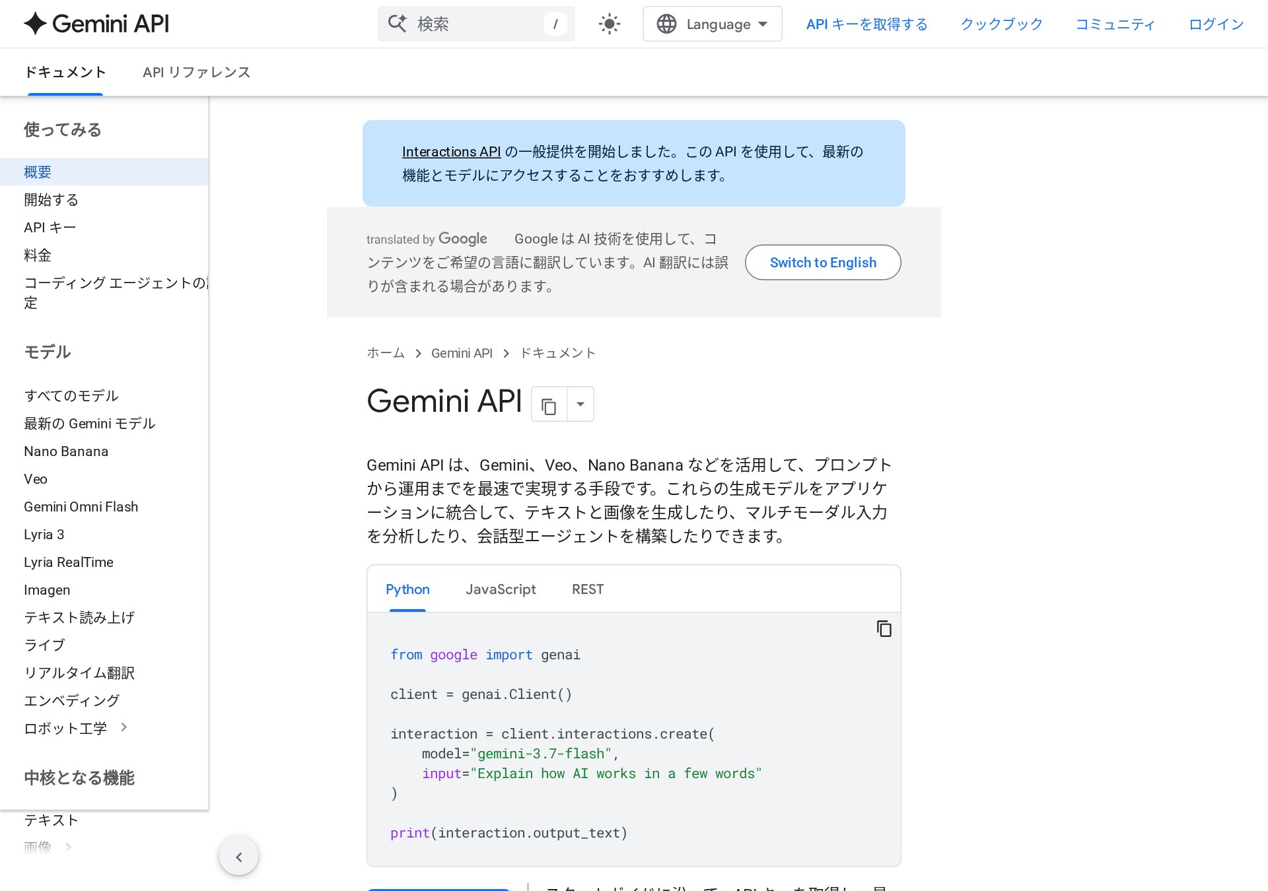Select 概要 in the sidebar
Viewport: 1268px width, 891px height.
[x=104, y=172]
